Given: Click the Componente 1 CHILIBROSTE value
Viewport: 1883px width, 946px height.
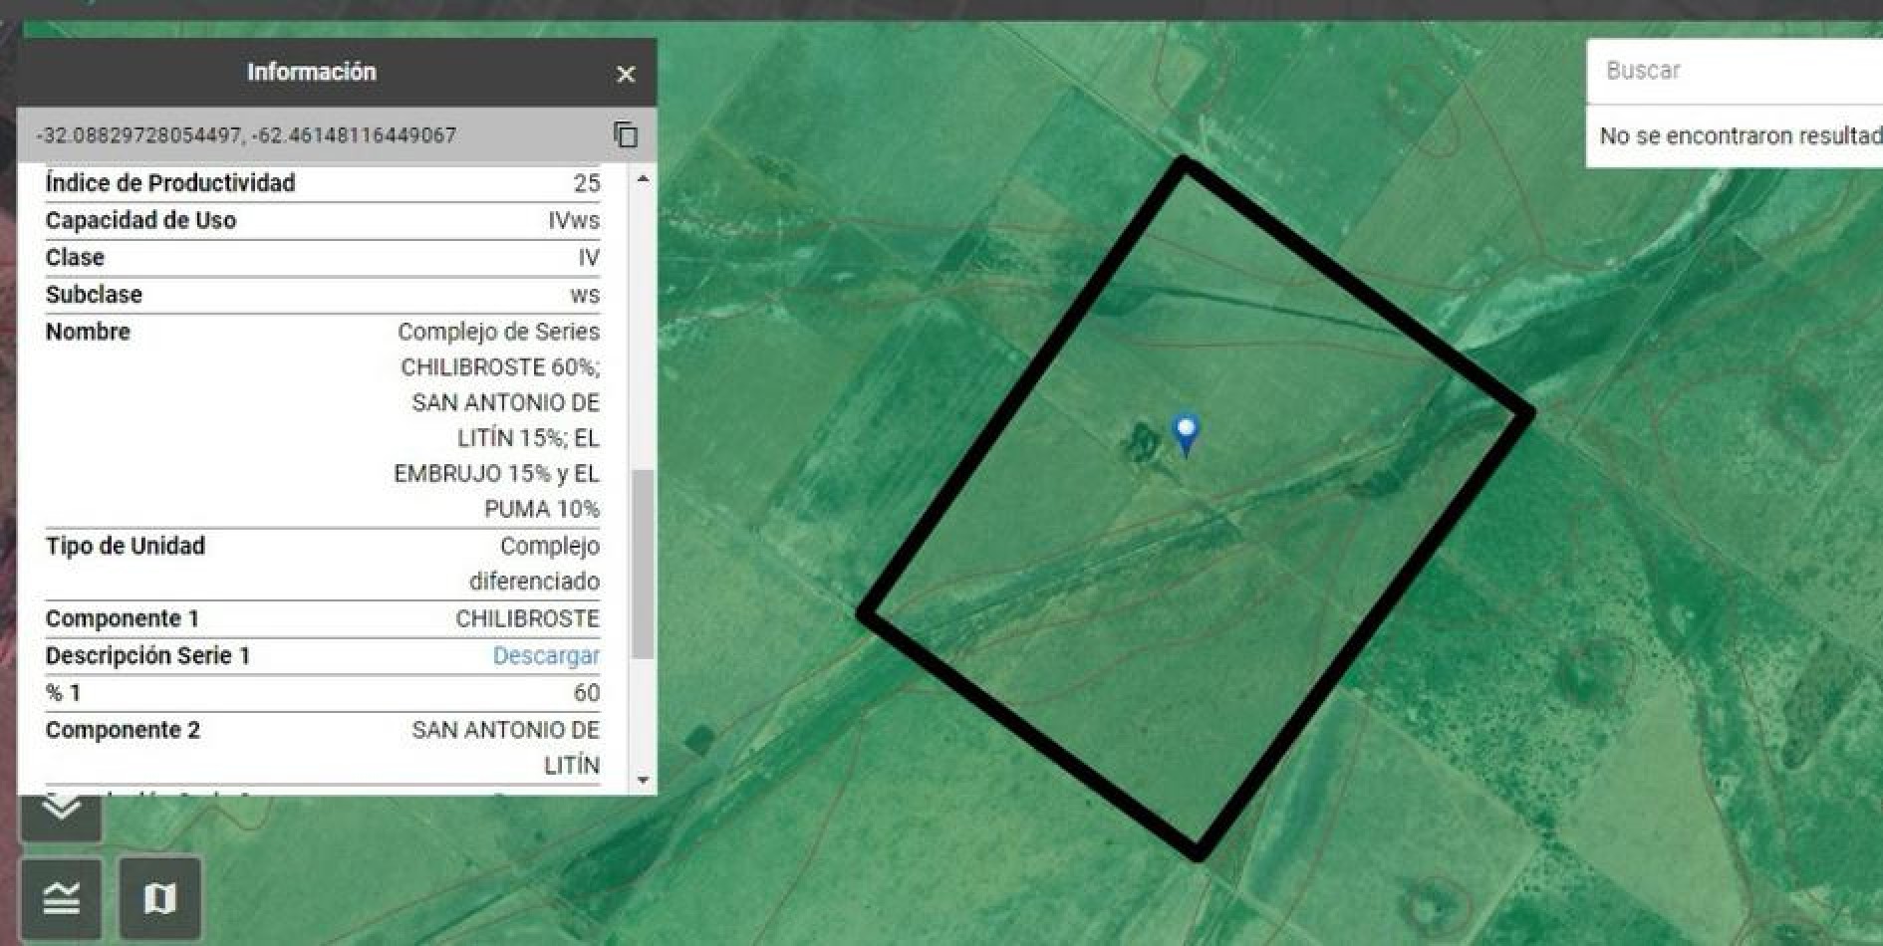Looking at the screenshot, I should click(527, 619).
